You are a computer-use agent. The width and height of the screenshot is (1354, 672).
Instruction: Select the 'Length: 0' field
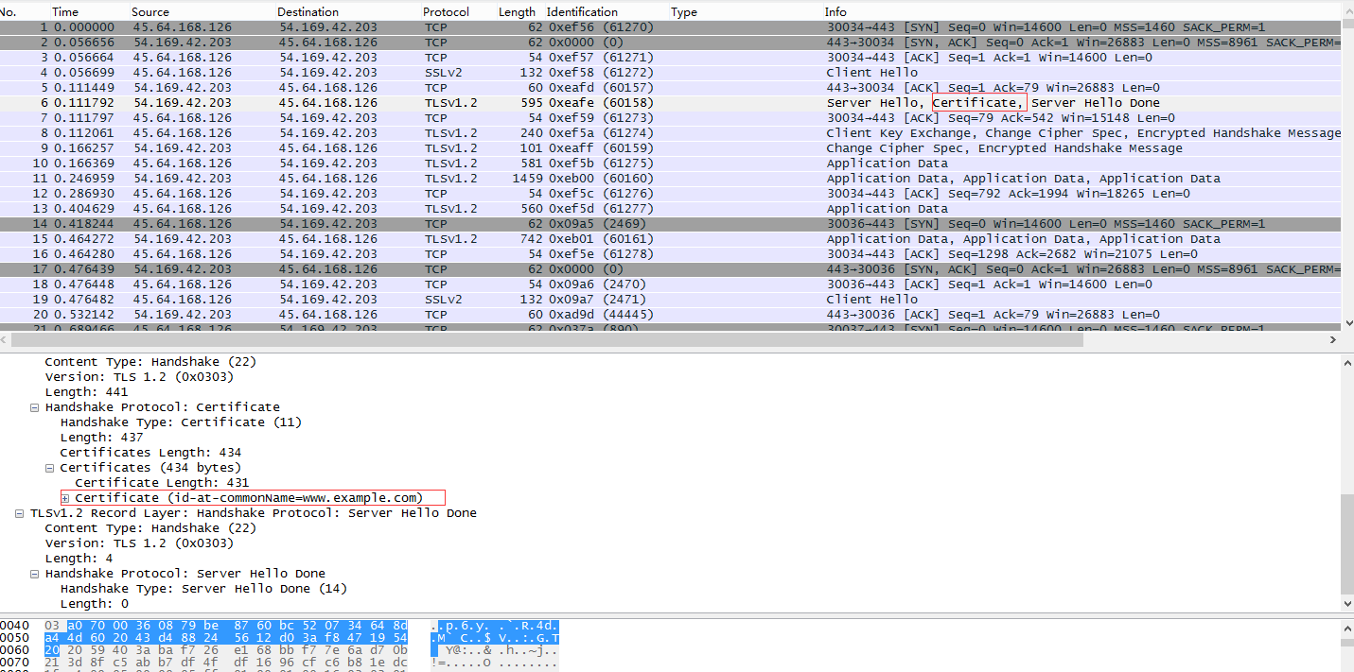click(94, 604)
